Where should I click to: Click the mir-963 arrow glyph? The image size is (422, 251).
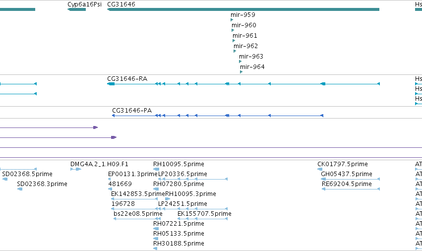point(241,62)
